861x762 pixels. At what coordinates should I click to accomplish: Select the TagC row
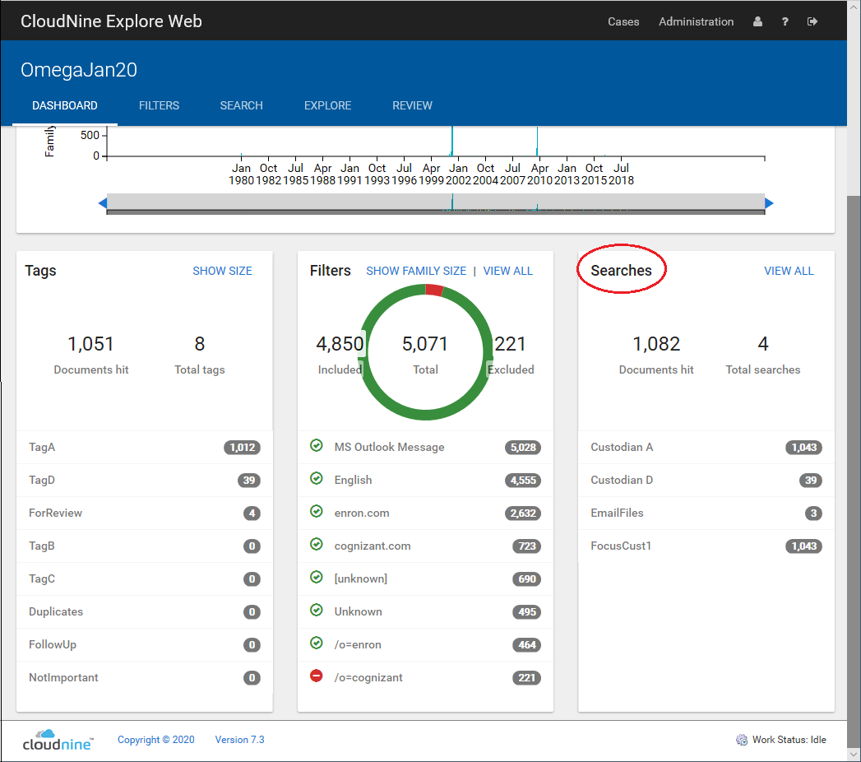145,579
